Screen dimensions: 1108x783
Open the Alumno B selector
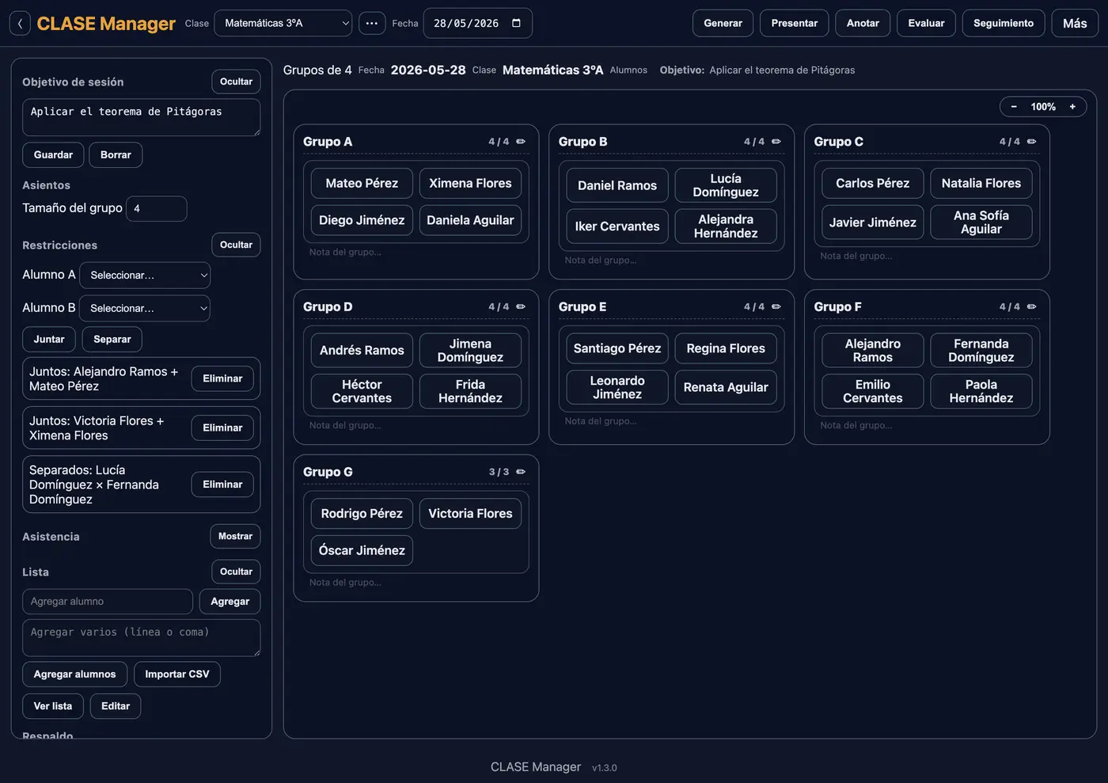[x=145, y=308]
